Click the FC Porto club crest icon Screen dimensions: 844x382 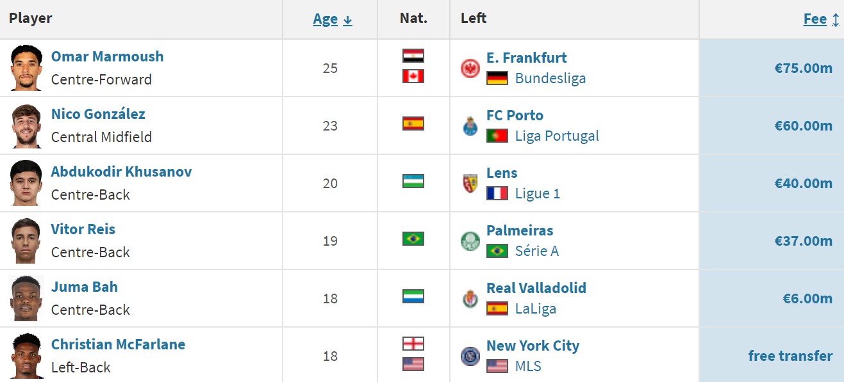coord(470,126)
